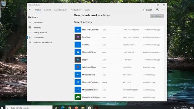Screen dimensions: 194x109
Task: Click the Windows Start button
Action: pyautogui.click(x=2, y=108)
